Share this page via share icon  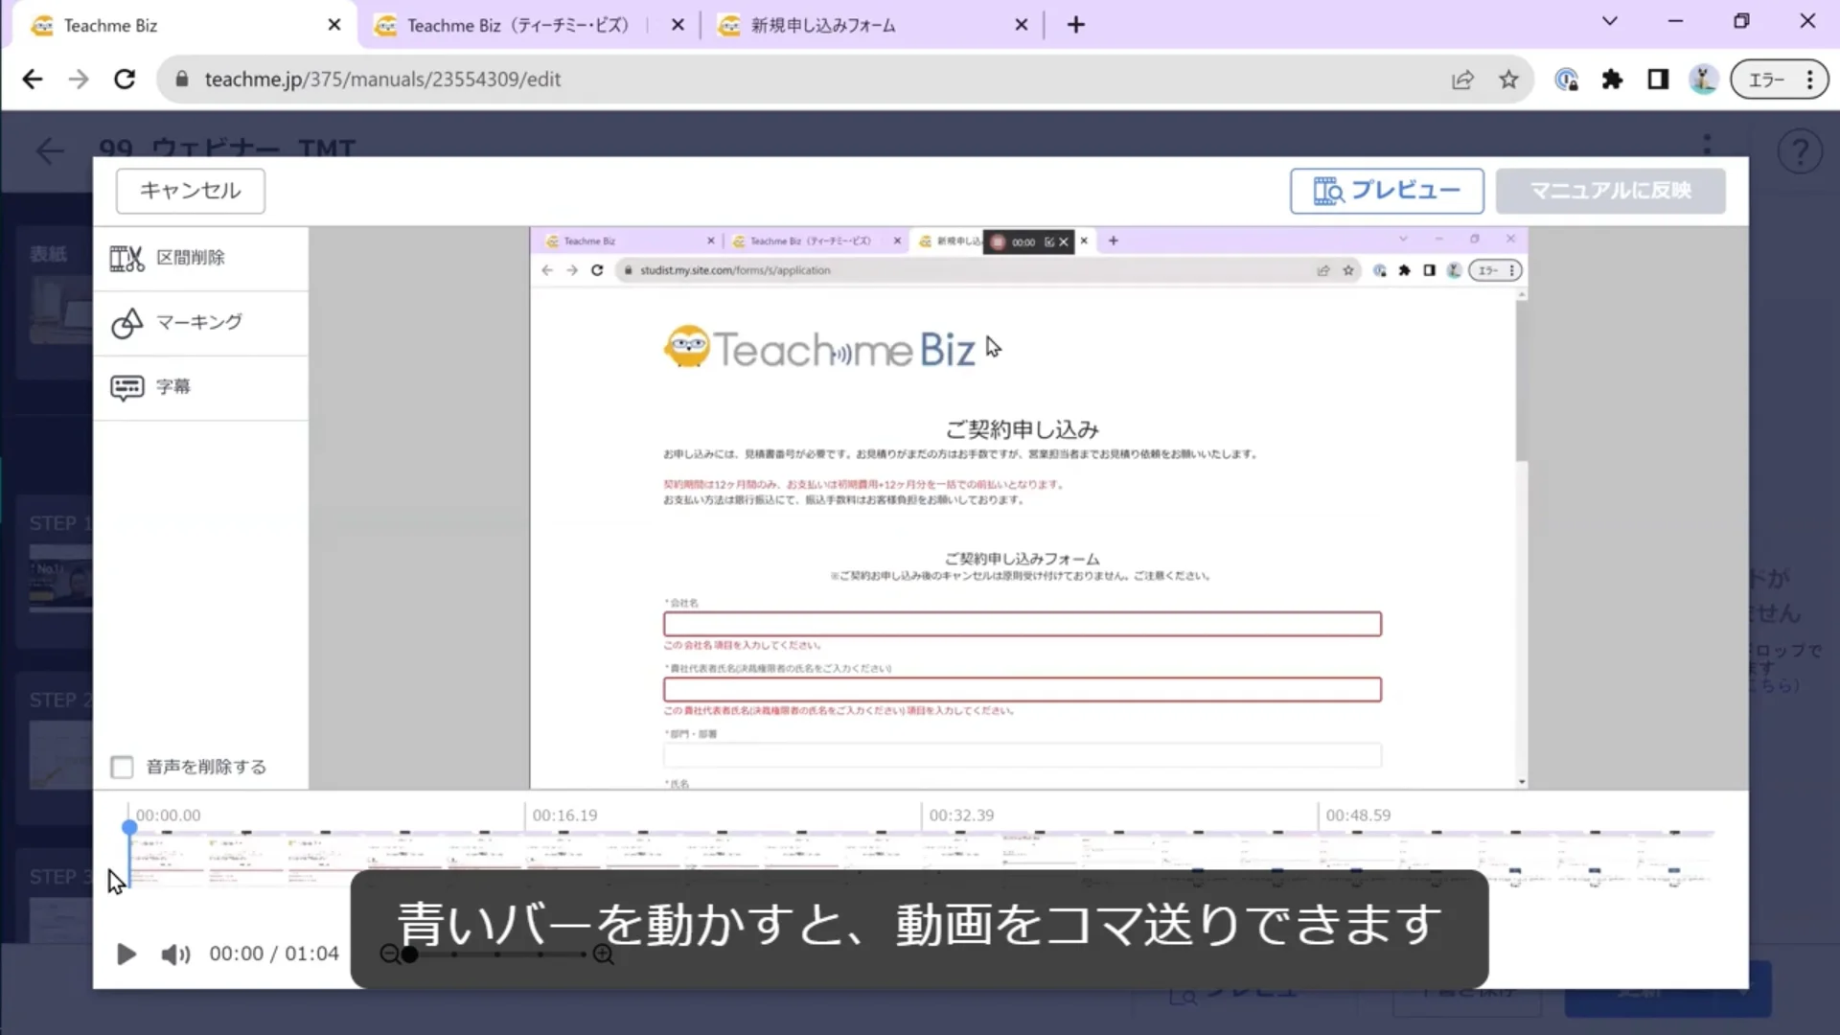pyautogui.click(x=1462, y=80)
